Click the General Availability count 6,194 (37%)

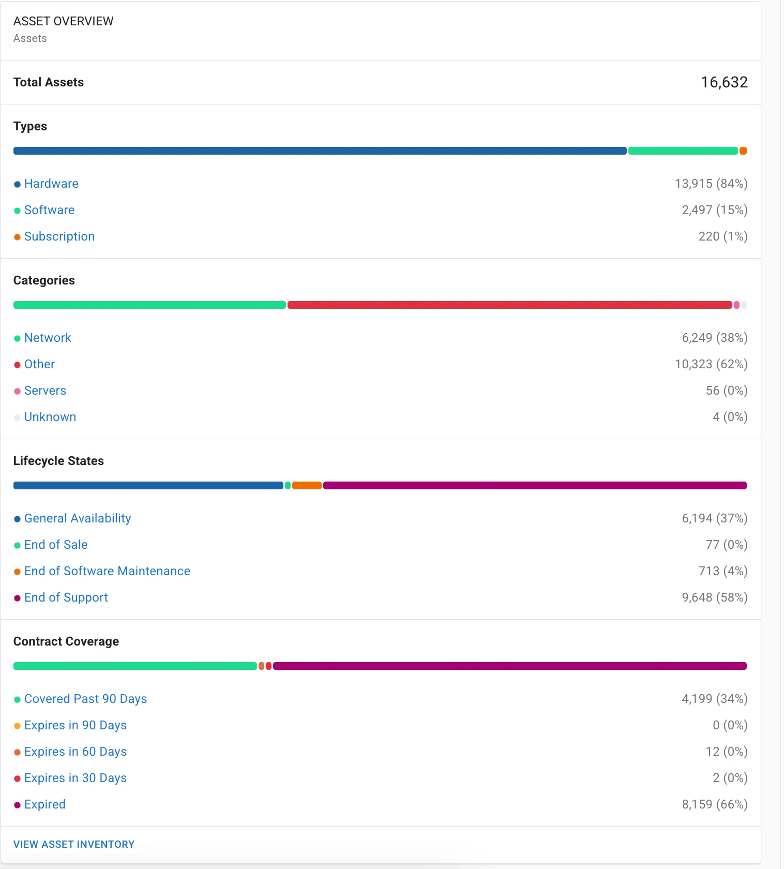(715, 518)
